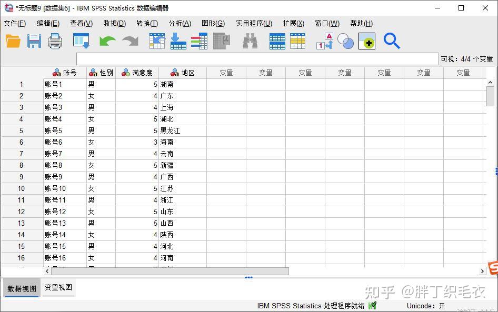Recall recently used dialogs
The image size is (498, 312).
coord(80,41)
